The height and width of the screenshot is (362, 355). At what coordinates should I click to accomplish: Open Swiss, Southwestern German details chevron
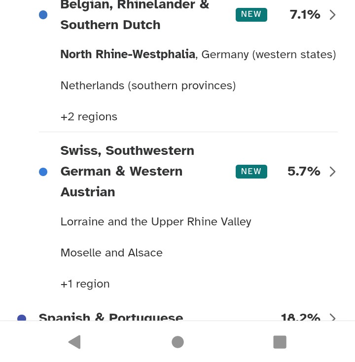tap(332, 172)
